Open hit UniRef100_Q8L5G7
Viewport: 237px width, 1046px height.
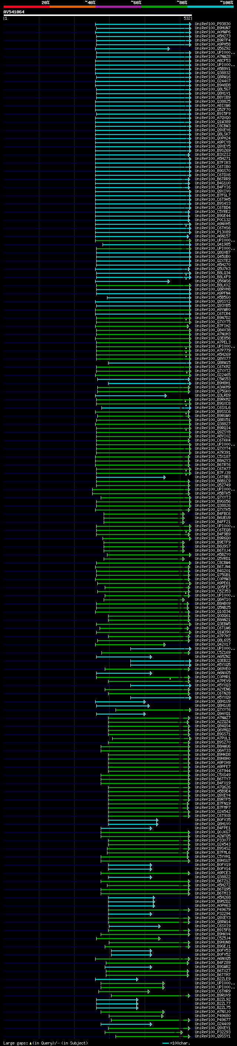(x=213, y=89)
